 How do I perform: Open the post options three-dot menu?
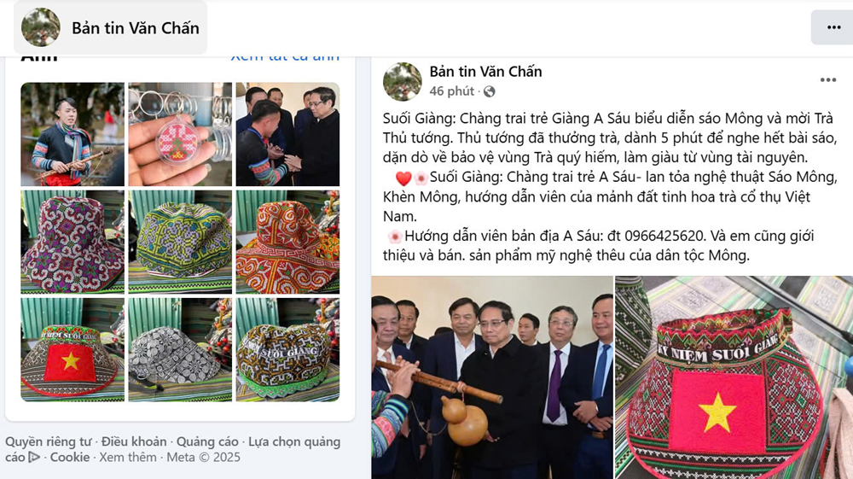[828, 80]
